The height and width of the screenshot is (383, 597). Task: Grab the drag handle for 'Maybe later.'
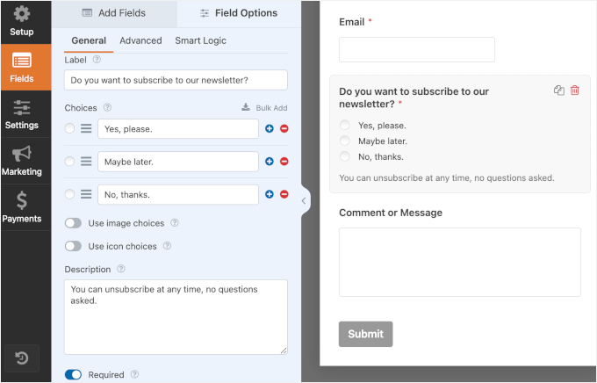[x=86, y=162]
